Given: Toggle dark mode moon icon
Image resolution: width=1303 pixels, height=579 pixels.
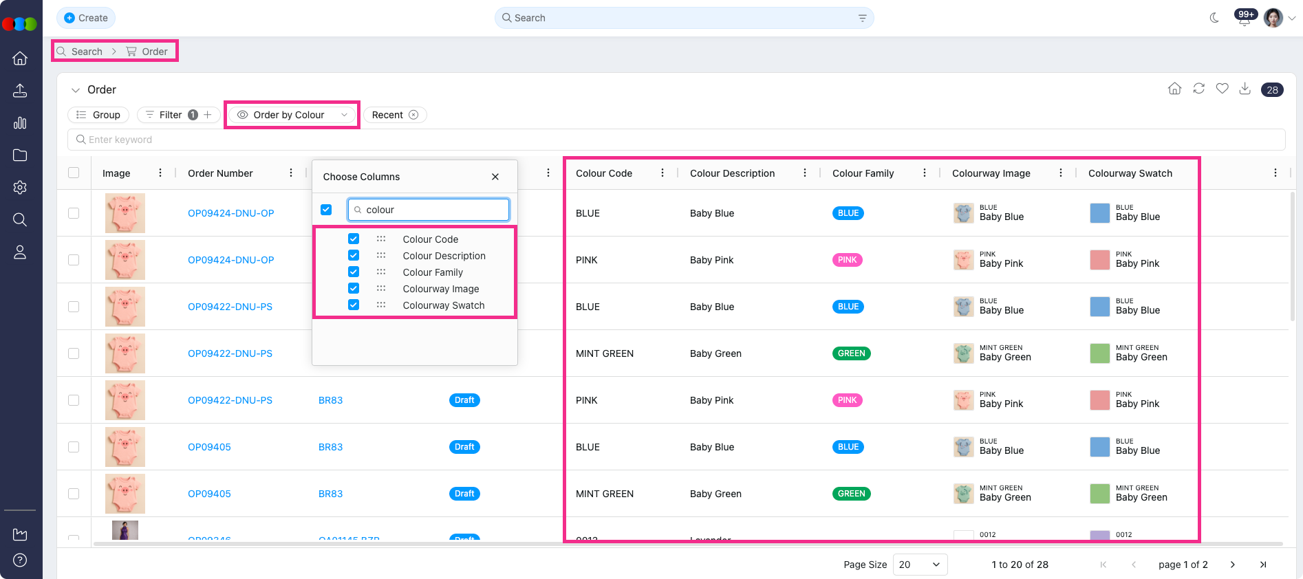Looking at the screenshot, I should pos(1214,18).
